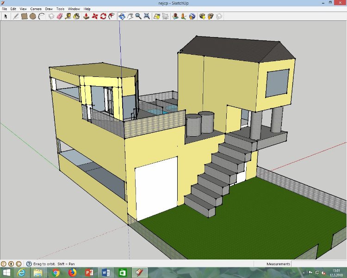The width and height of the screenshot is (347, 278).
Task: Open the Draw menu
Action: (x=49, y=9)
